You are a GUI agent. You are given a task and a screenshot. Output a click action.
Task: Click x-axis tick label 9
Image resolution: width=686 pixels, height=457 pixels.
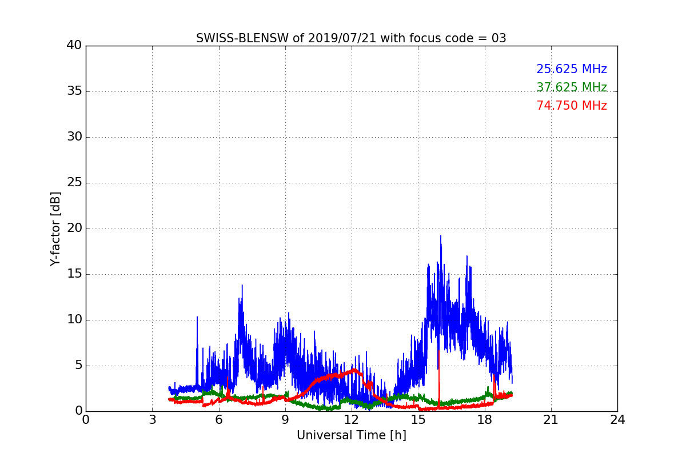coord(285,420)
